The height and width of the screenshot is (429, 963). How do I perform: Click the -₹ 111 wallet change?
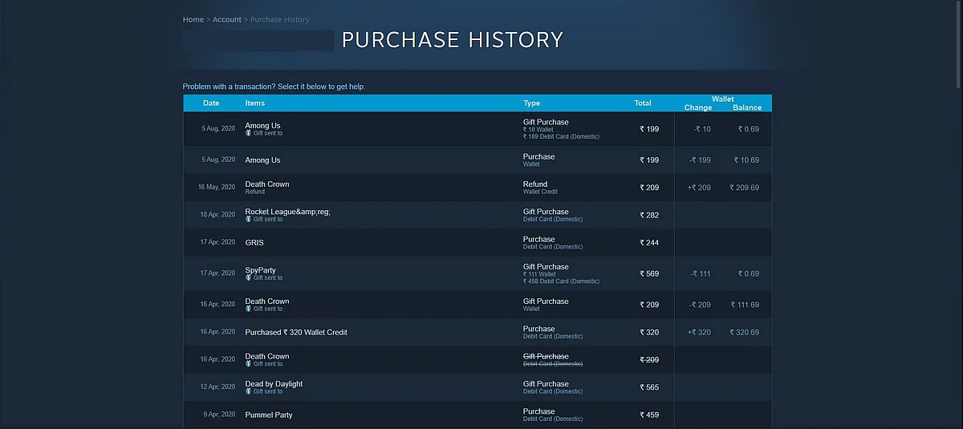tap(701, 273)
